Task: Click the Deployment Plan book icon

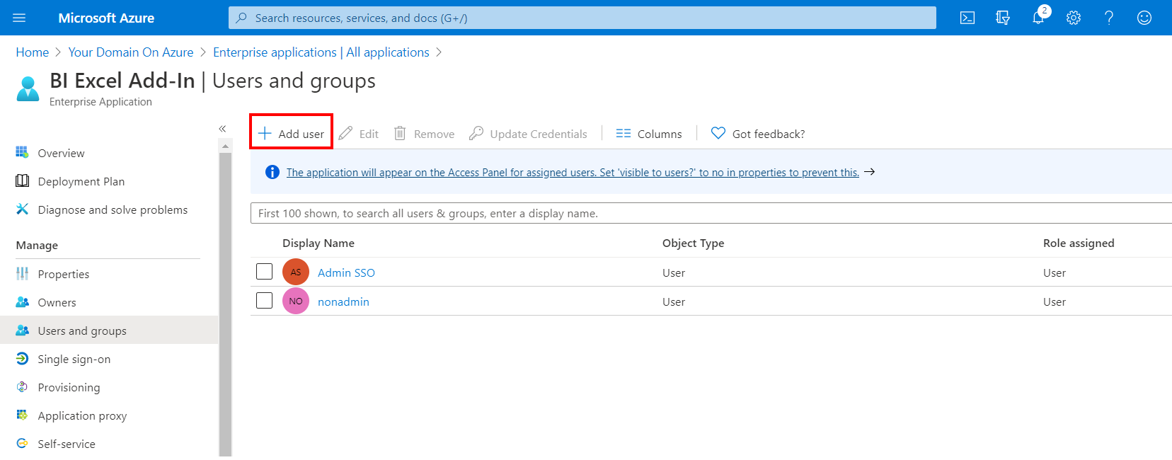Action: tap(23, 180)
